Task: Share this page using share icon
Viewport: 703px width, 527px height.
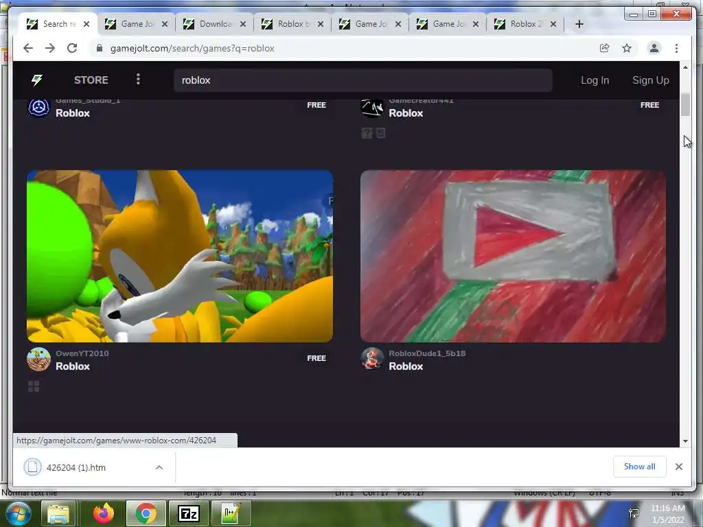Action: 604,48
